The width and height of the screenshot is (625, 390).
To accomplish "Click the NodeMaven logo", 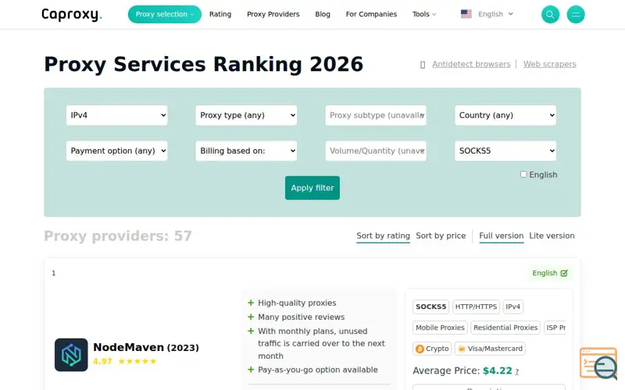I will pyautogui.click(x=71, y=355).
